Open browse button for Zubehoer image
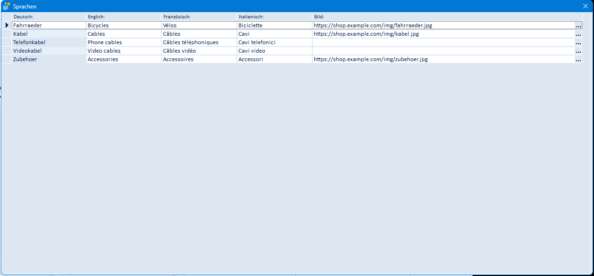 point(578,59)
